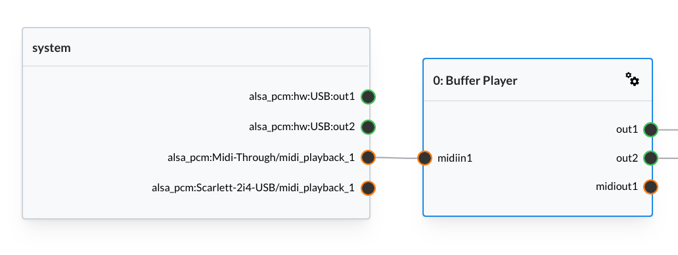Click the Buffer Player out1 port
This screenshot has height=255, width=678.
(651, 129)
